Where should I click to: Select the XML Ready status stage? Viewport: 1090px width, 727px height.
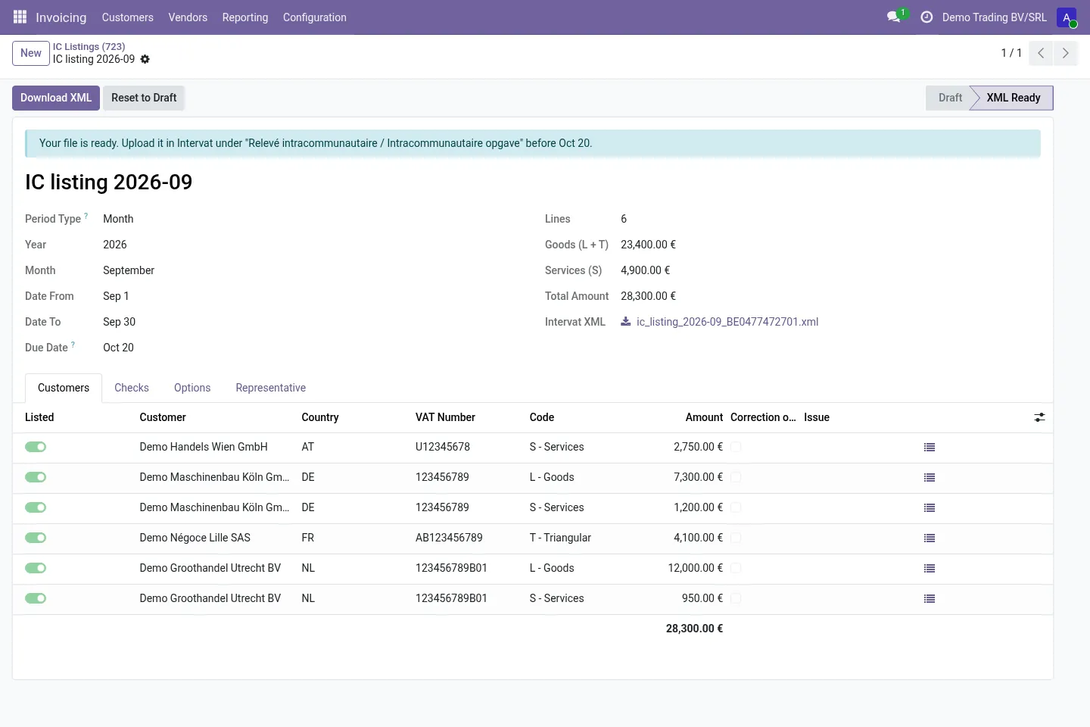click(1014, 98)
